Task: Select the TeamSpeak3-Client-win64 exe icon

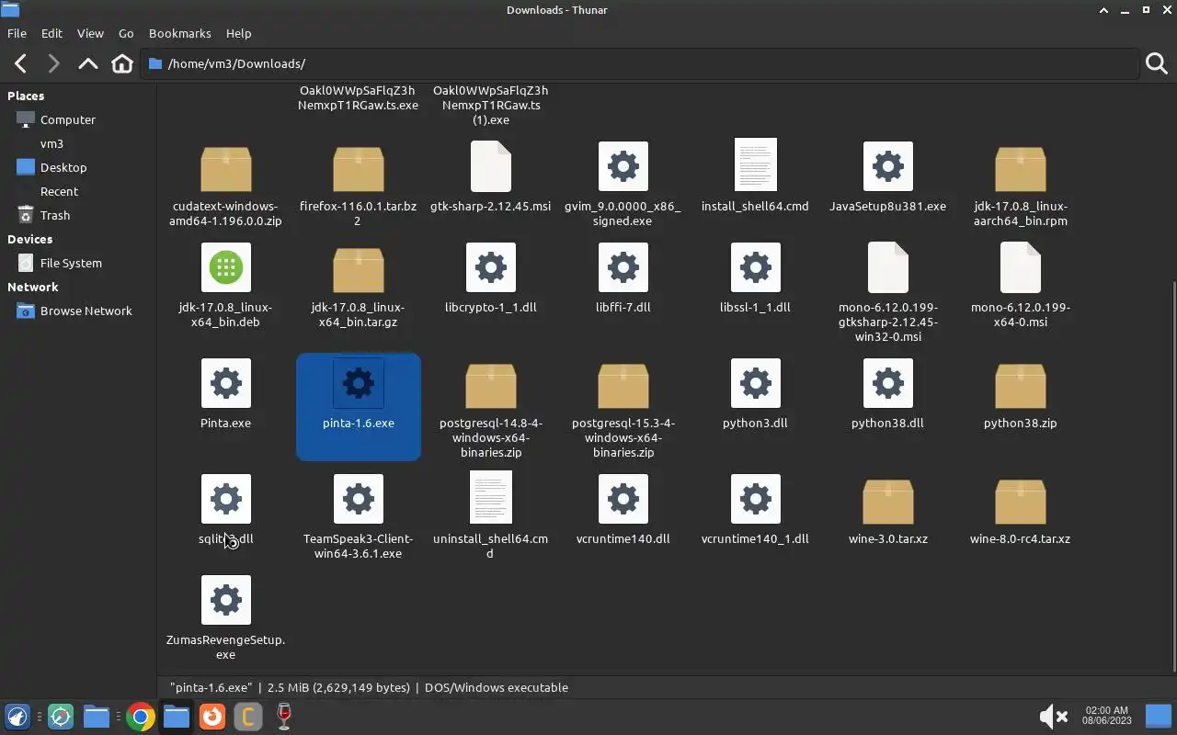Action: [359, 499]
